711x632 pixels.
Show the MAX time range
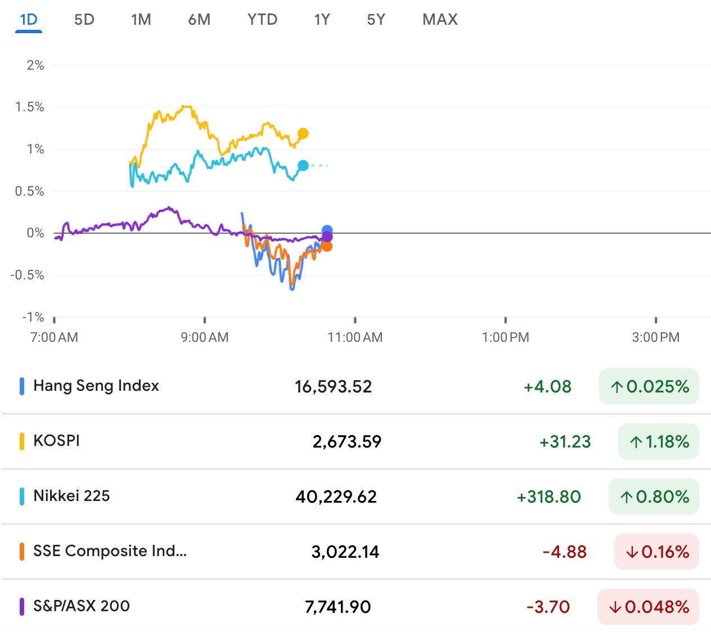click(440, 20)
